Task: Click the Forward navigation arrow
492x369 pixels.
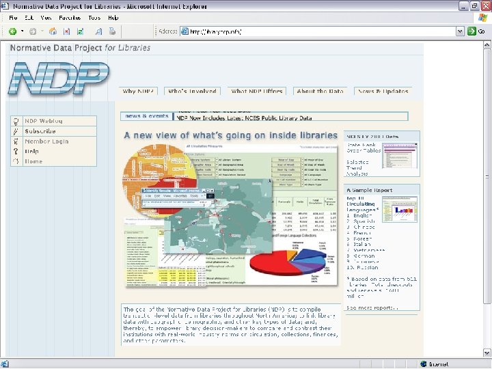Action: coord(33,31)
